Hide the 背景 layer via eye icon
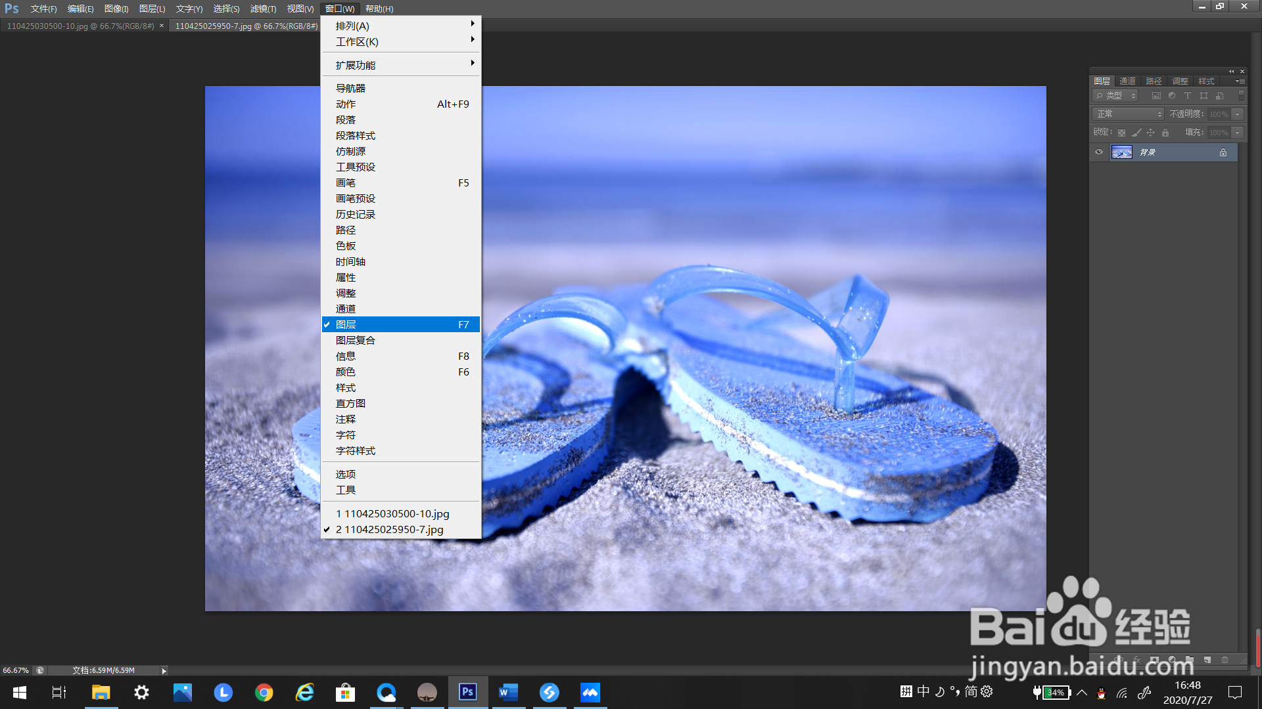This screenshot has width=1262, height=709. 1099,152
